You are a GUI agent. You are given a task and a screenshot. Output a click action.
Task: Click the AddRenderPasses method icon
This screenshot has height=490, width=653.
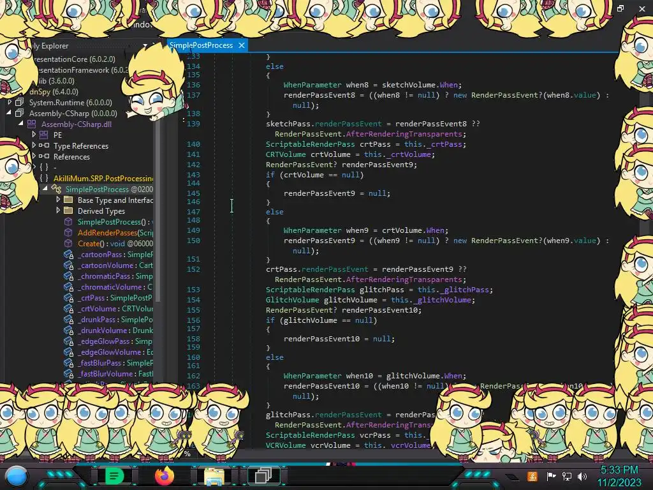click(x=68, y=232)
